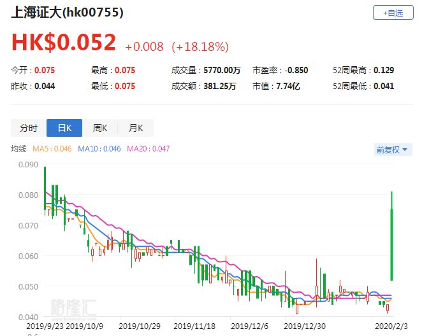This screenshot has height=336, width=422.
Task: Switch to 分时 intraday tab
Action: (x=29, y=128)
